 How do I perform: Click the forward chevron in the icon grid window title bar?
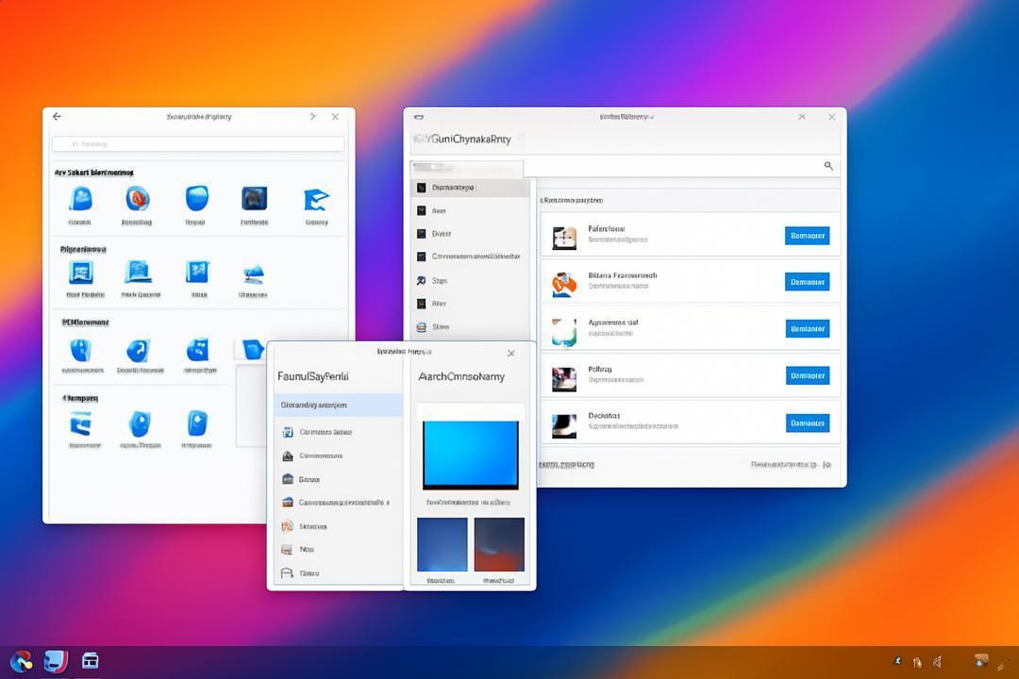(x=312, y=116)
